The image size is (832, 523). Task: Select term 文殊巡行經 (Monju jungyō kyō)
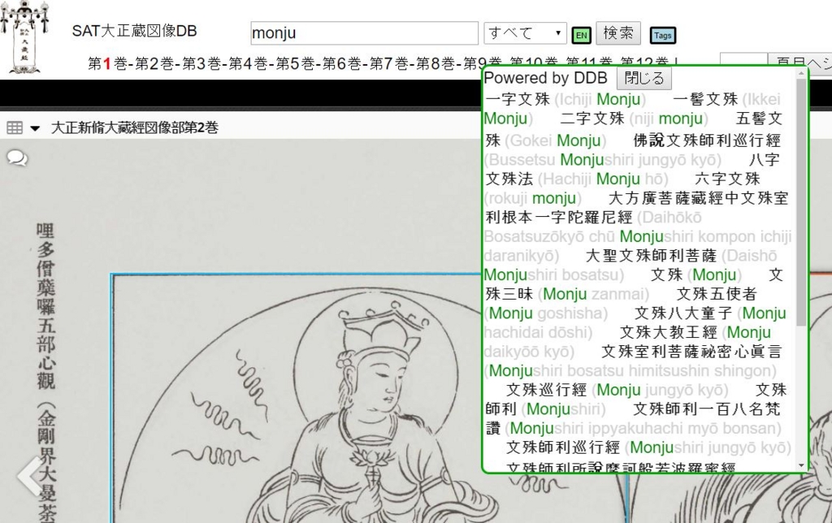click(x=617, y=390)
